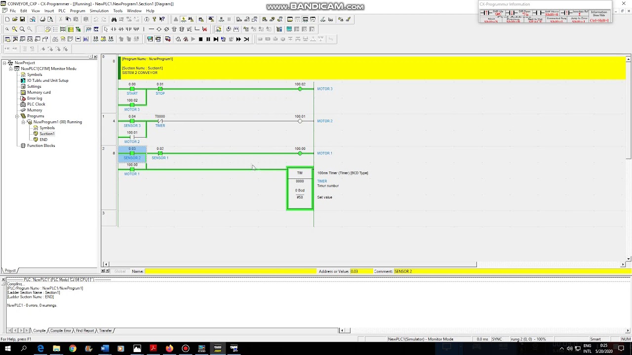Collapse the Programs tree node
The width and height of the screenshot is (632, 355).
tap(17, 116)
